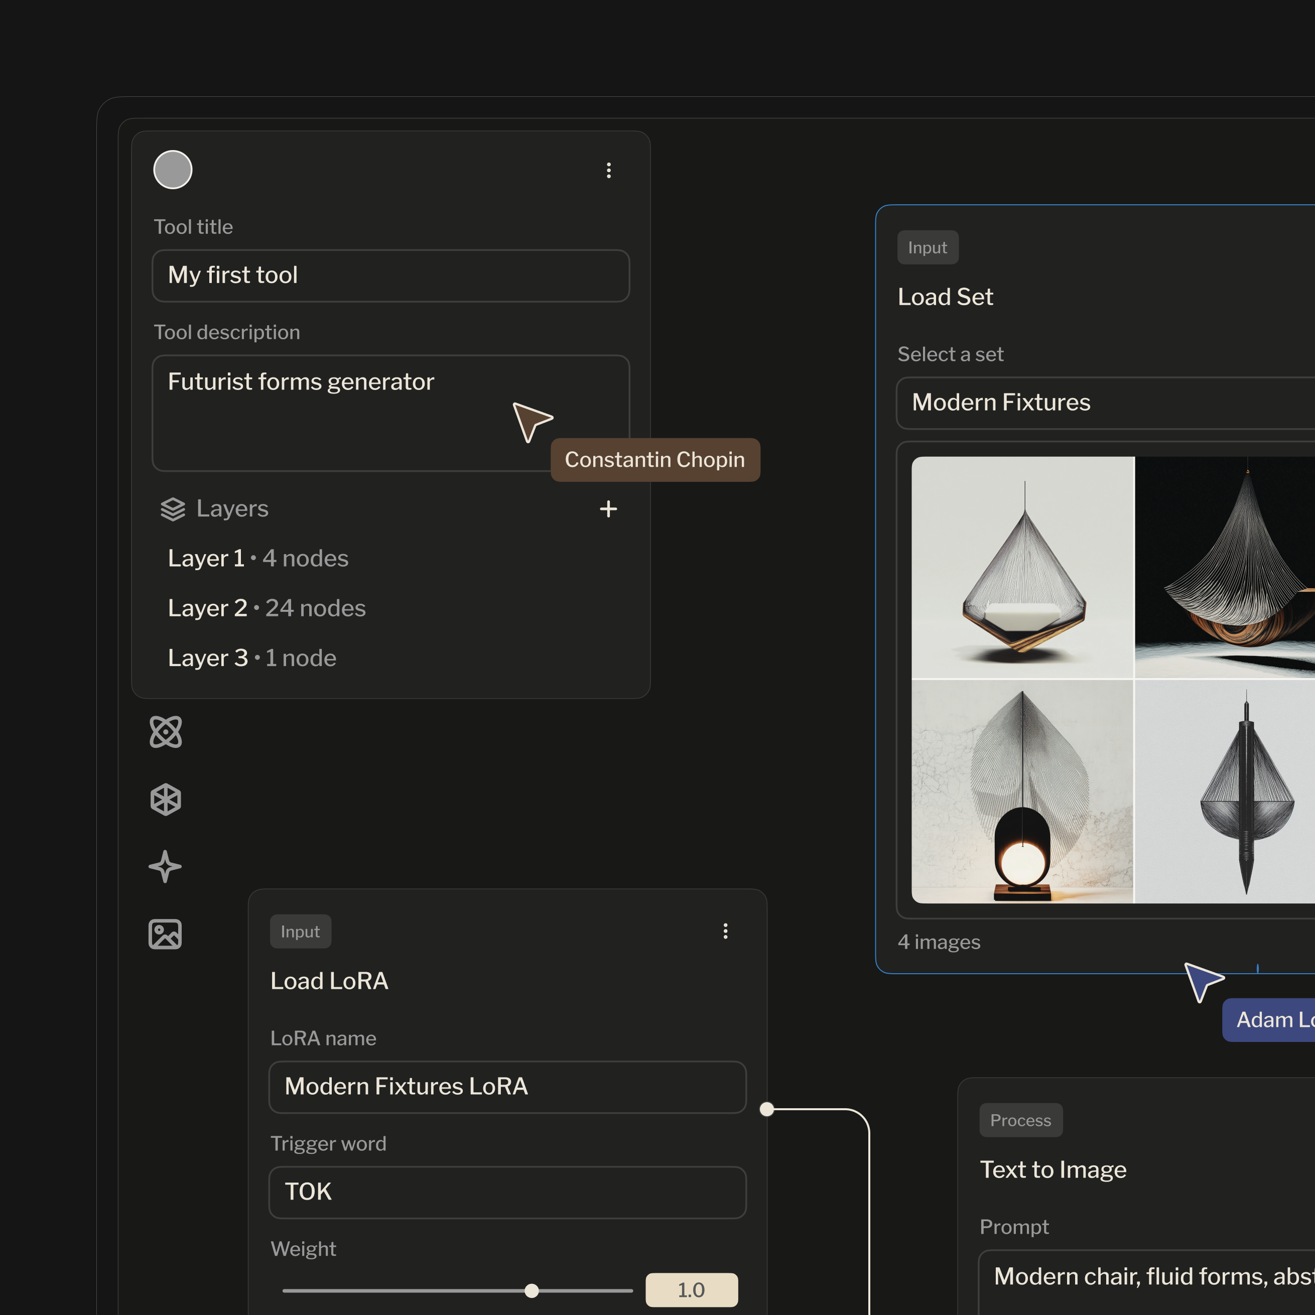Click the Load Set node title
Viewport: 1315px width, 1315px height.
click(x=946, y=298)
